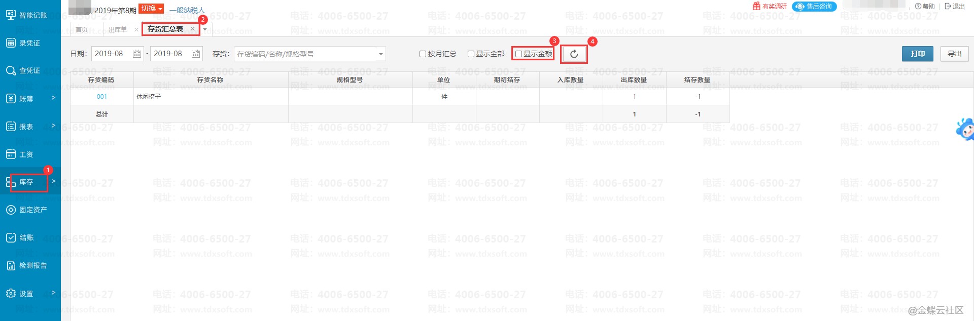Open the 查凭证 search voucher icon

click(11, 70)
